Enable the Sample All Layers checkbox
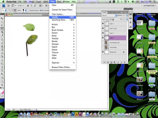 click(x=29, y=10)
